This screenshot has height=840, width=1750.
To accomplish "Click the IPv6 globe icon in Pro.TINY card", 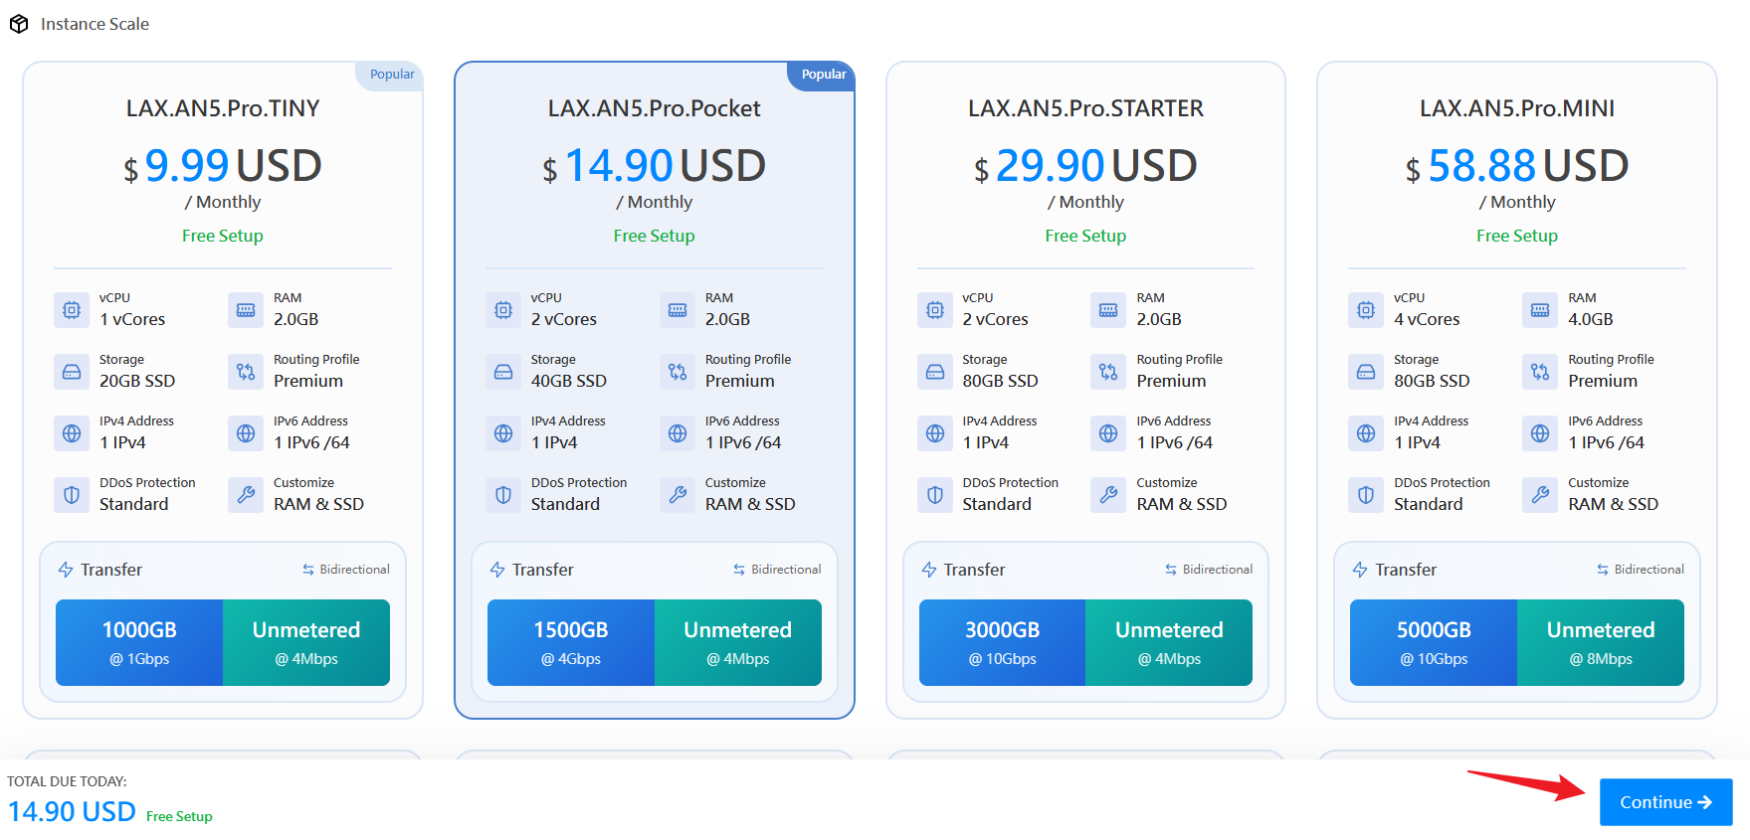I will pos(246,433).
